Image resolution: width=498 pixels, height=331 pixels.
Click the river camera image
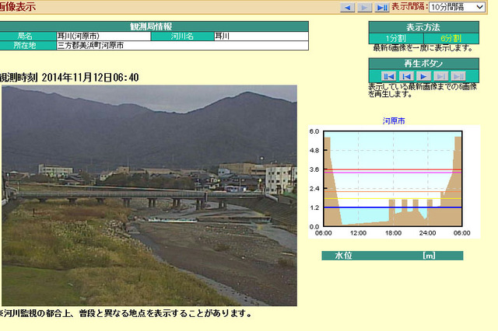(149, 195)
